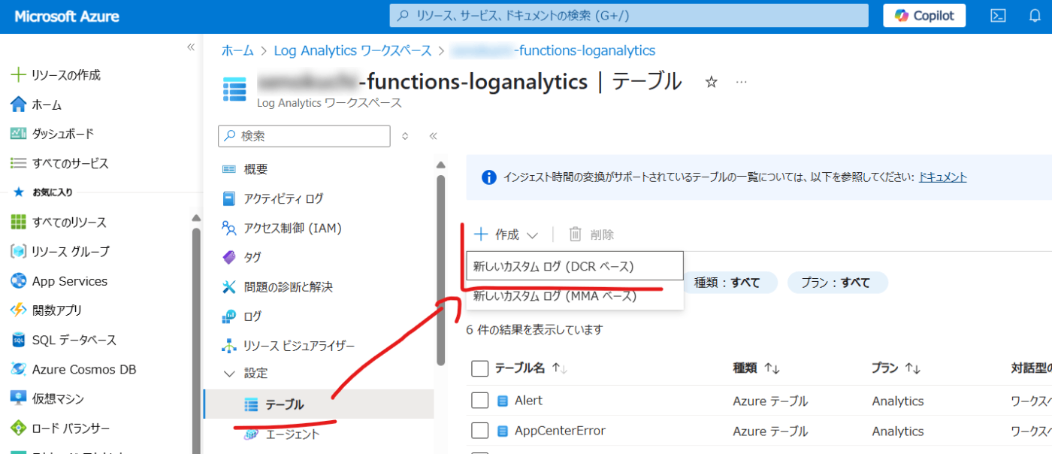Click the Copilot button
The height and width of the screenshot is (454, 1052).
924,16
